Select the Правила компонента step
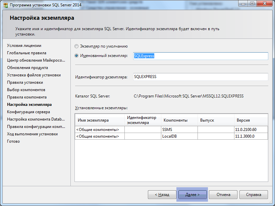Screen dimensions: 275x206 (27, 97)
